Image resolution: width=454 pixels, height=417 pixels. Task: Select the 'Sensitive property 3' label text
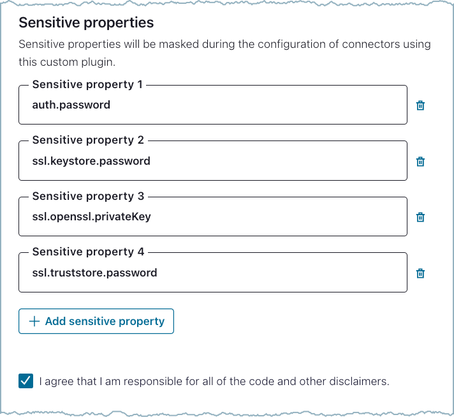point(88,196)
